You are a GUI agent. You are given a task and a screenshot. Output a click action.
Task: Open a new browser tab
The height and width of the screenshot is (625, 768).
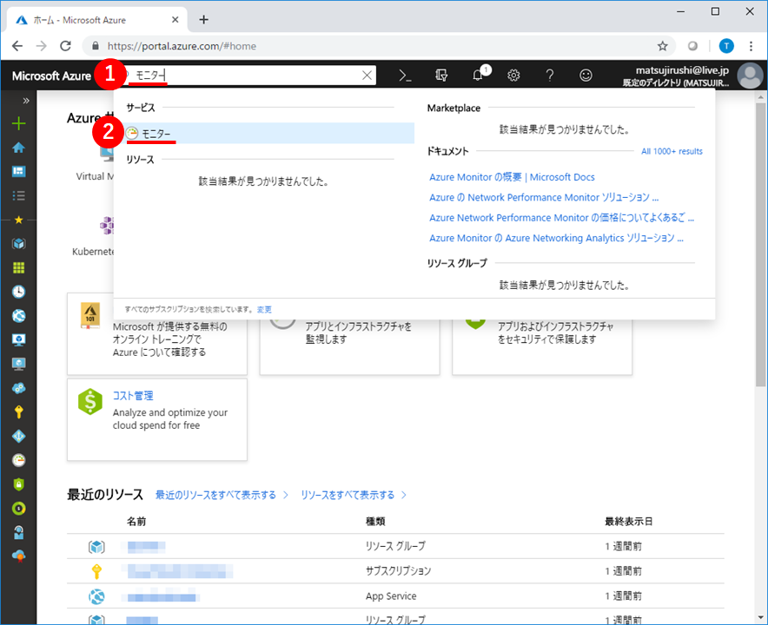pyautogui.click(x=204, y=20)
